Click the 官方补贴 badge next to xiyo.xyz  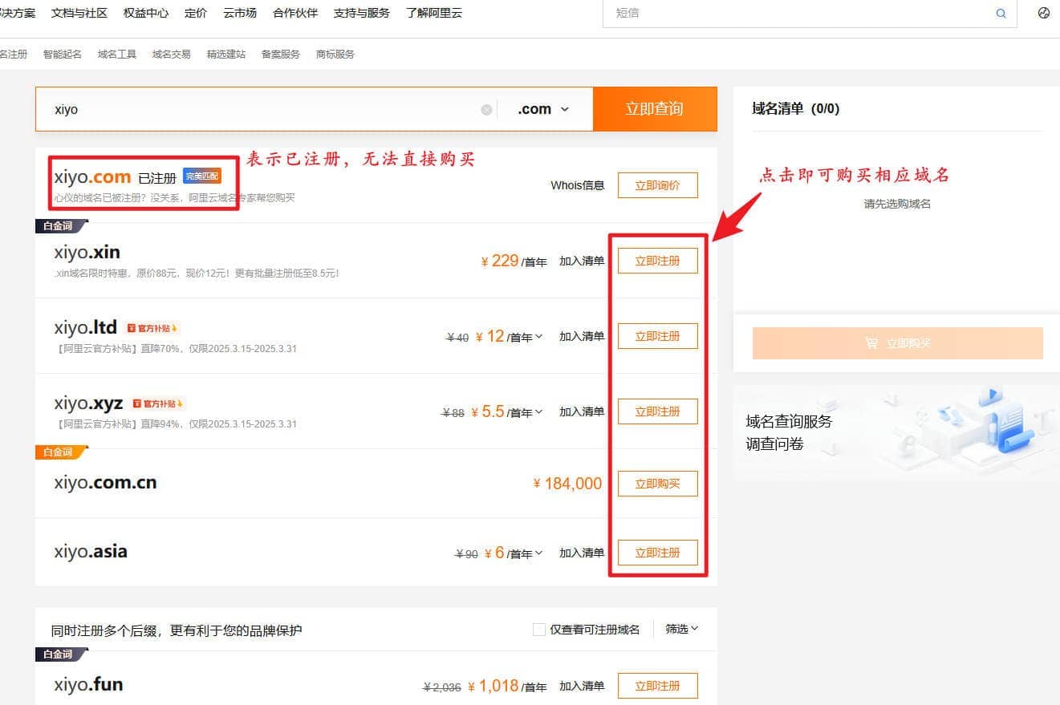coord(159,403)
